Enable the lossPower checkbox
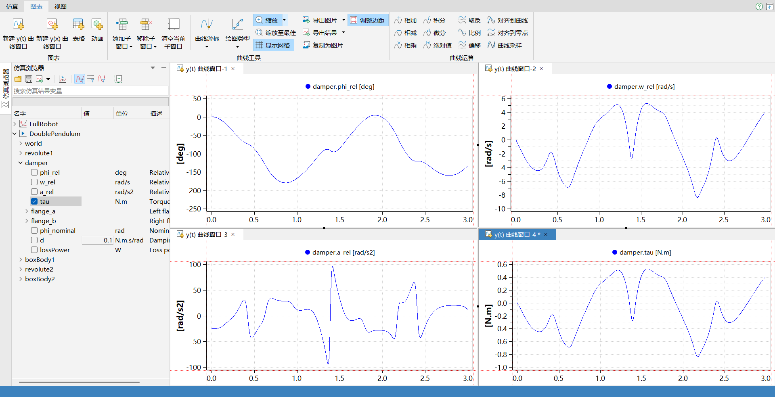This screenshot has height=397, width=775. tap(34, 250)
